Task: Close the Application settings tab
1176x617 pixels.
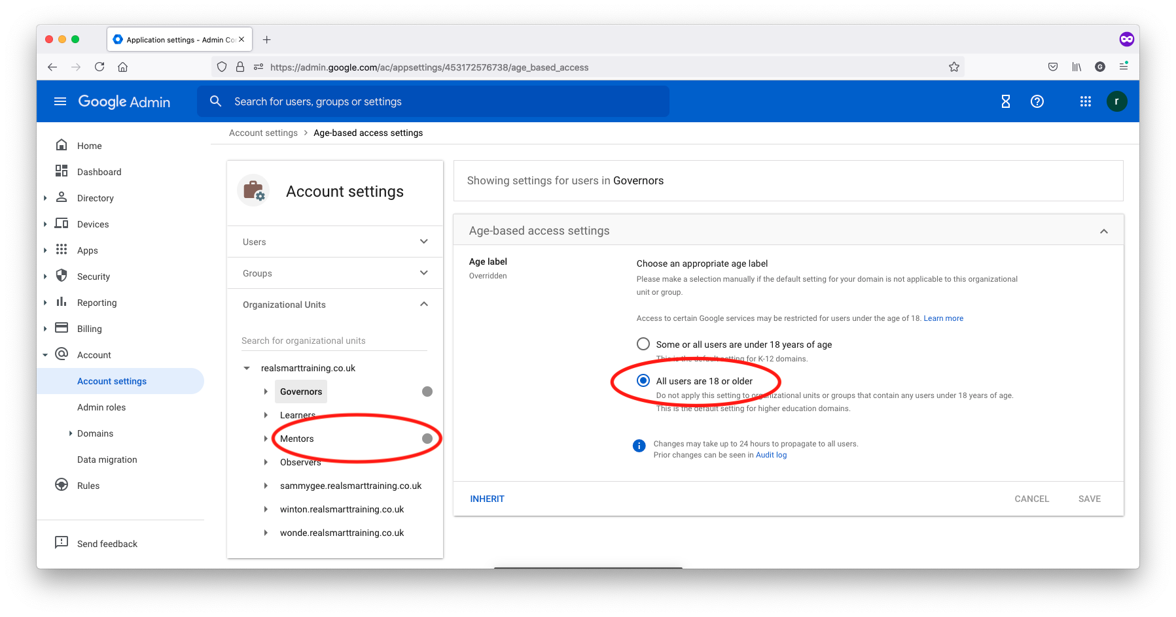Action: pyautogui.click(x=241, y=39)
